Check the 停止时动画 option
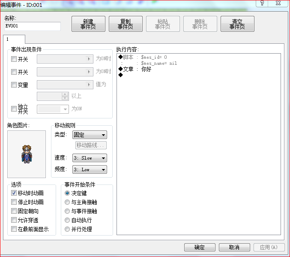Screen dimensions: 290x257 tap(14, 202)
